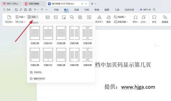Click the Insert Picture icon
This screenshot has width=171, height=101.
(x=56, y=17)
